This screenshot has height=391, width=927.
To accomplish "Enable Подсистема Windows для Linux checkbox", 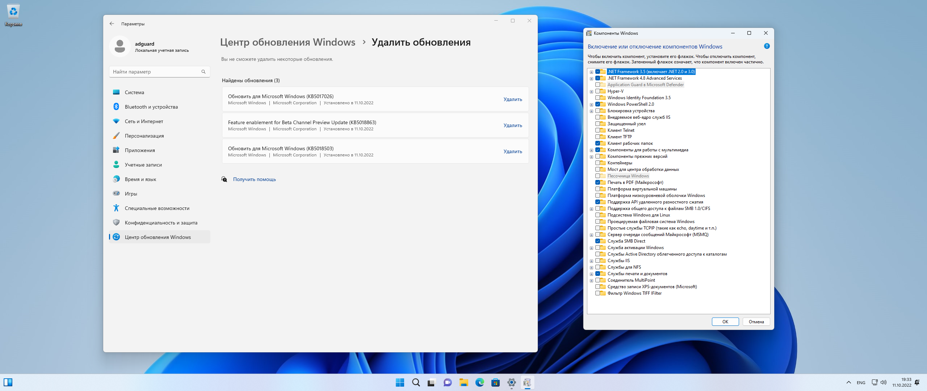I will point(597,215).
